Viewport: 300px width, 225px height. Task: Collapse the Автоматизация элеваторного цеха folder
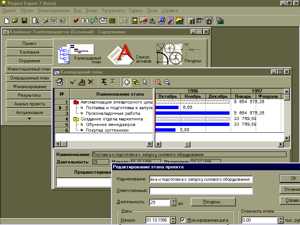click(76, 102)
